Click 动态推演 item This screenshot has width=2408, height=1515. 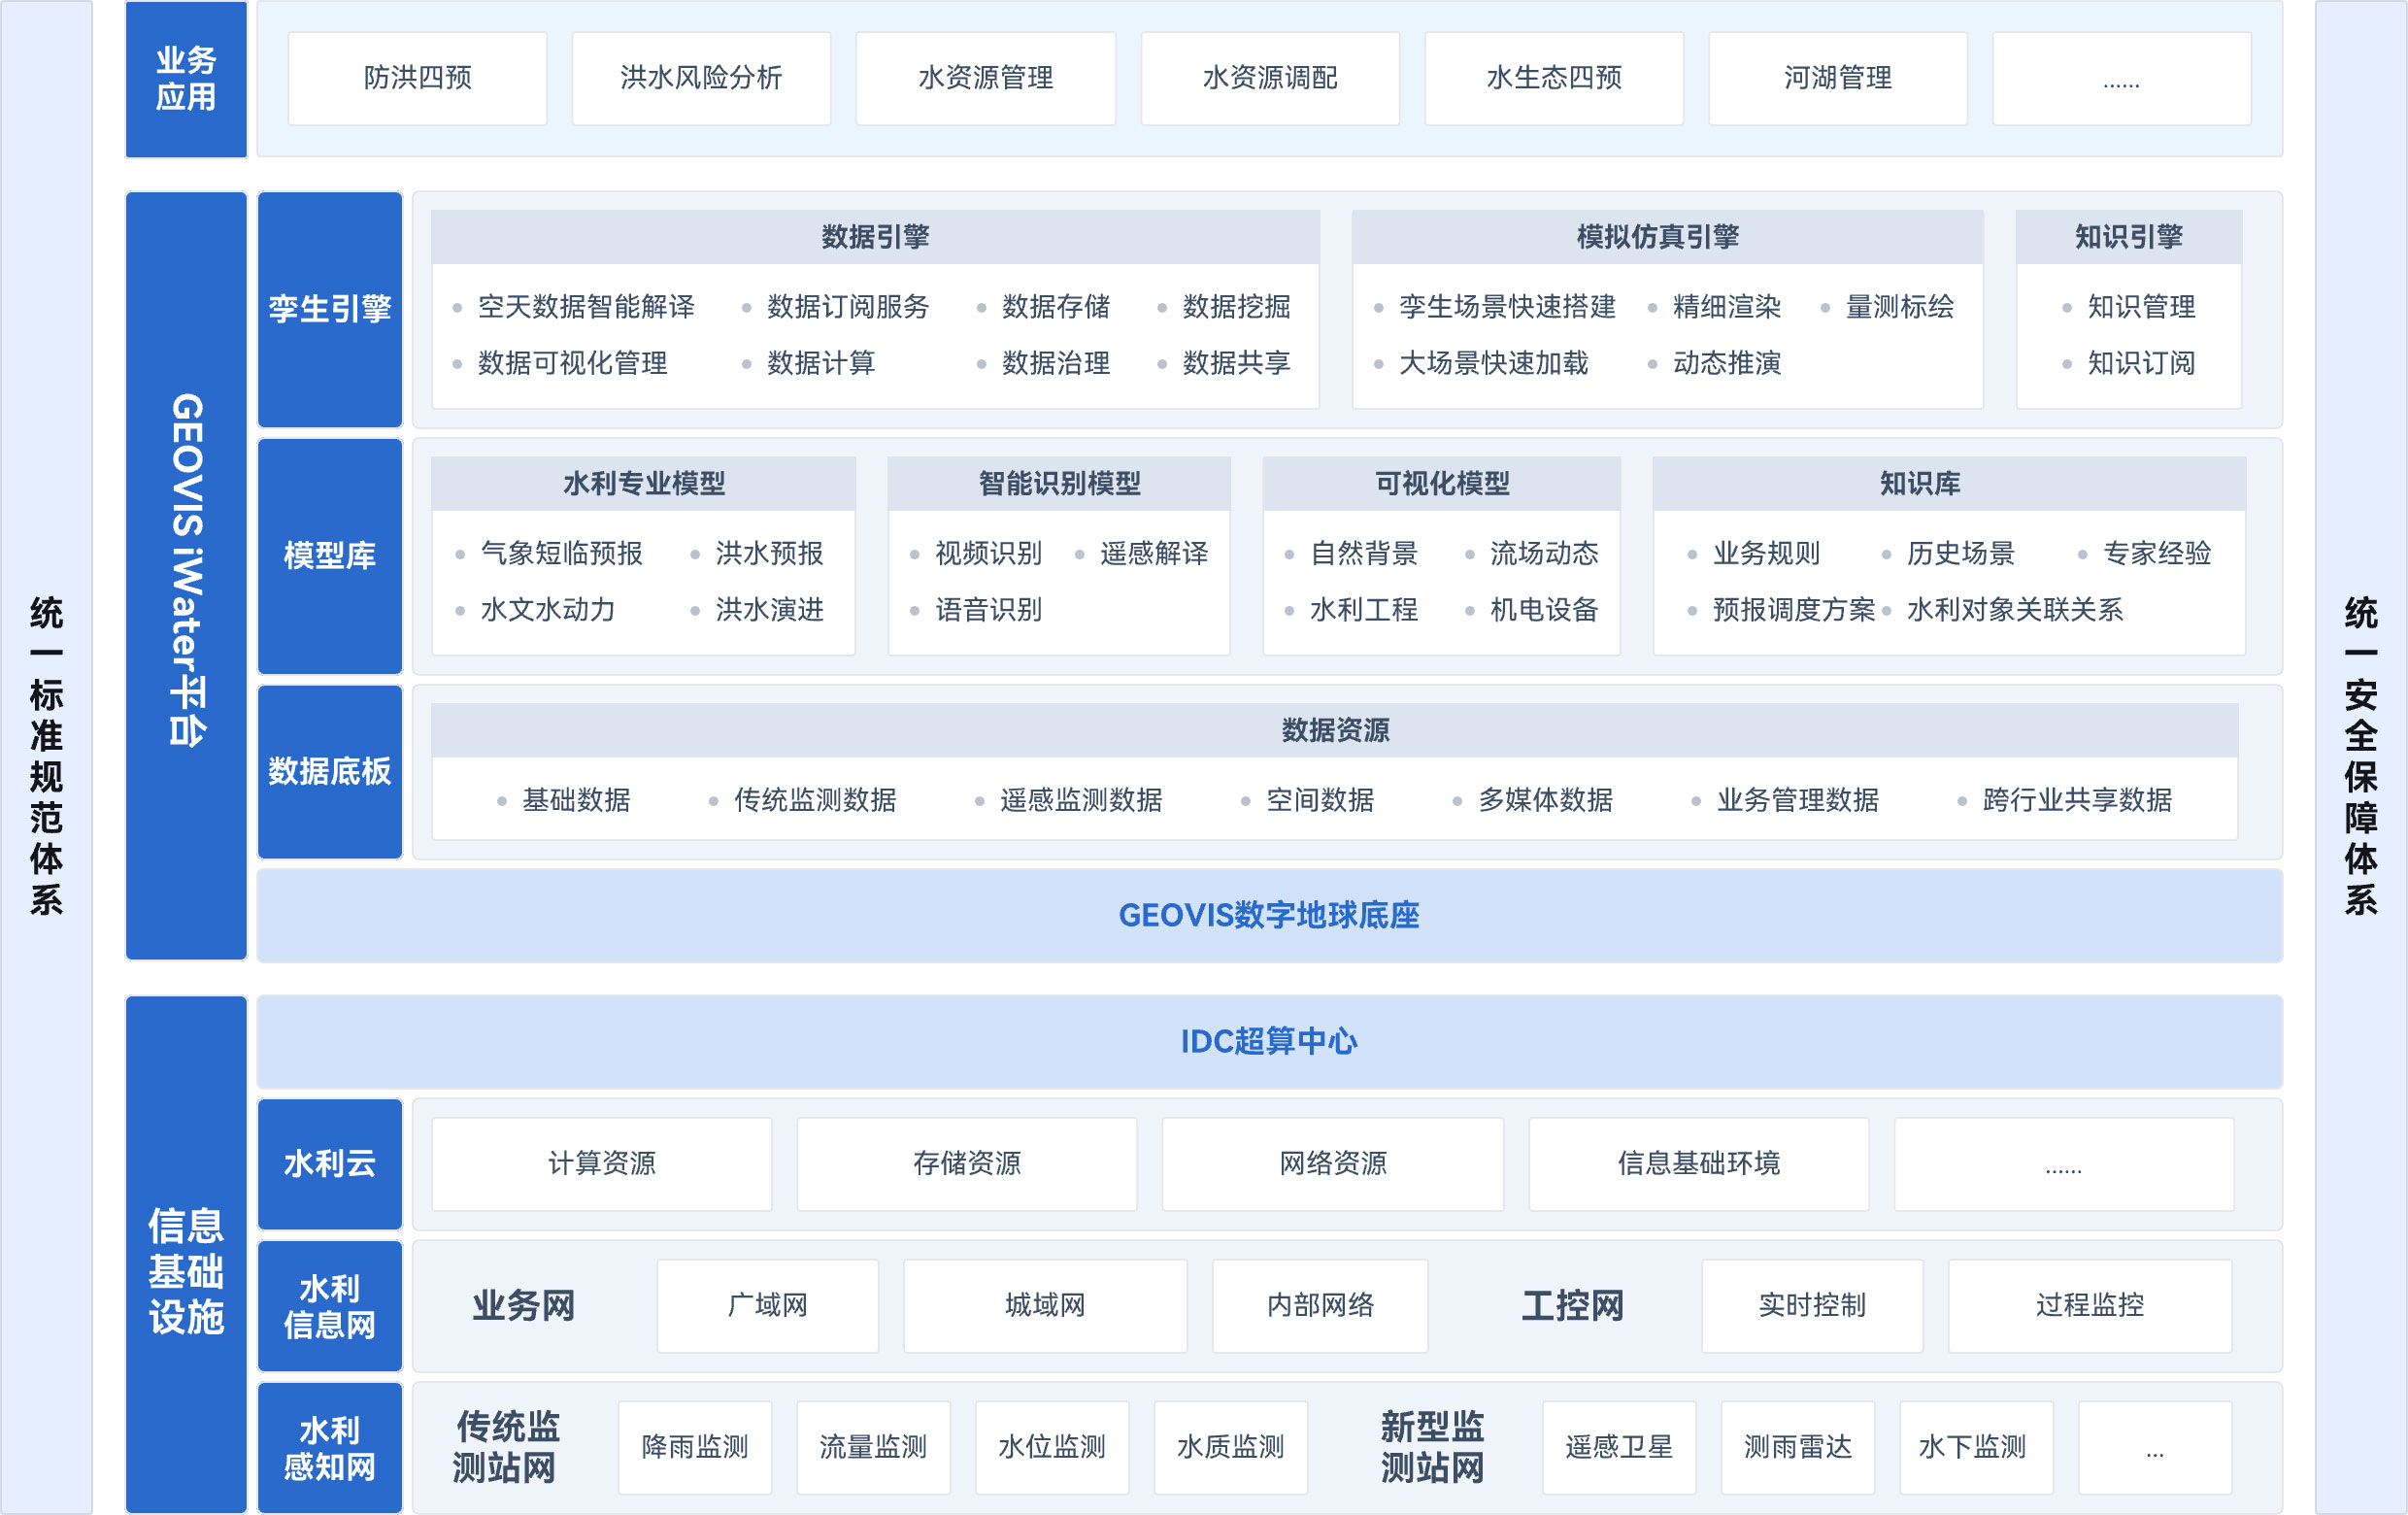point(1727,363)
